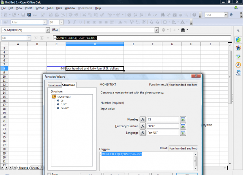Open the Format menu

[x=39, y=8]
